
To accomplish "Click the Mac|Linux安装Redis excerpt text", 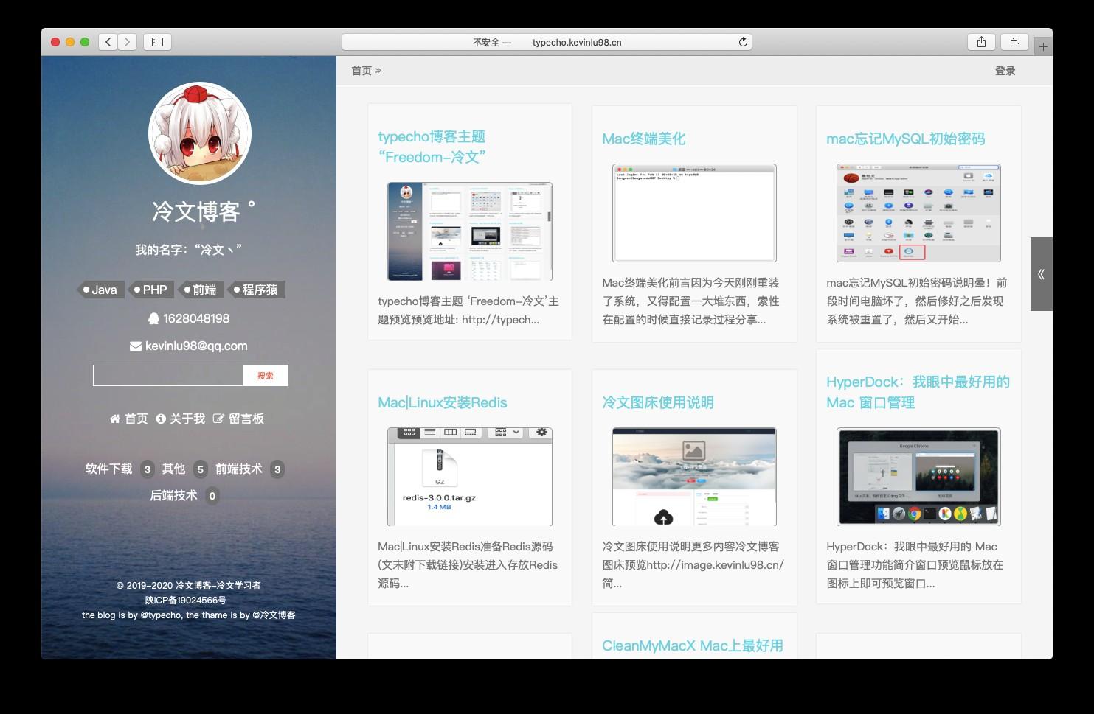I will 468,565.
